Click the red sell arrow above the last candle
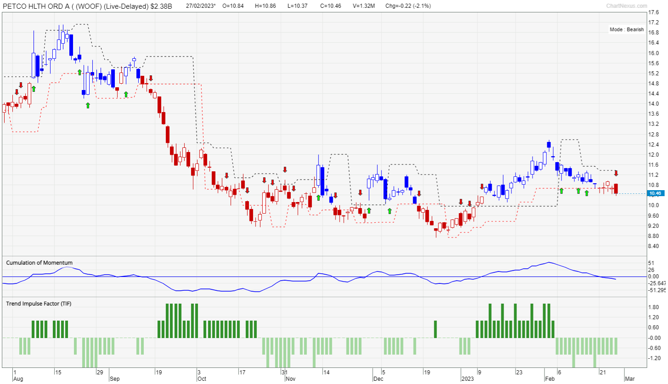Viewport: 668px width, 384px height. pyautogui.click(x=616, y=173)
